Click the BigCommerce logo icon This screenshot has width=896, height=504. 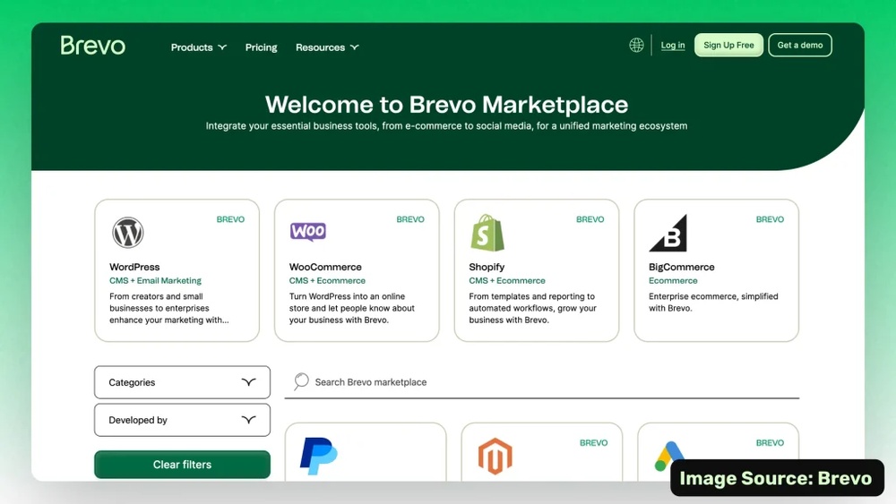[x=668, y=233]
